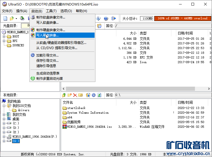212x157 pixels.
Task: Collapse the 我的ISO文档 tree node
Action: 4,106
